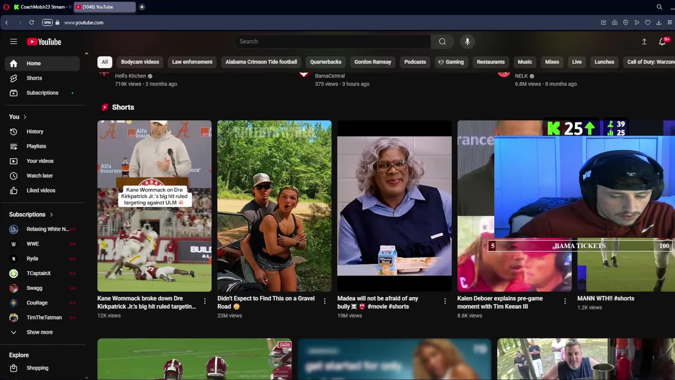Toggle the VPN badge in address bar
The height and width of the screenshot is (380, 675).
[x=47, y=23]
